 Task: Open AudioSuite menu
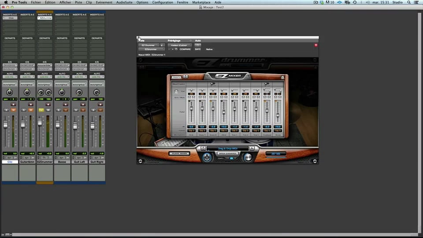tap(124, 2)
